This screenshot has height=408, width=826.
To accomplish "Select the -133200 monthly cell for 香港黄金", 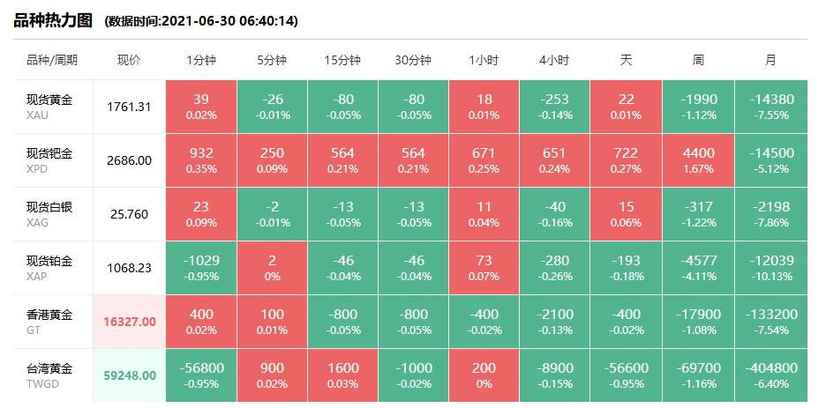I will [770, 322].
